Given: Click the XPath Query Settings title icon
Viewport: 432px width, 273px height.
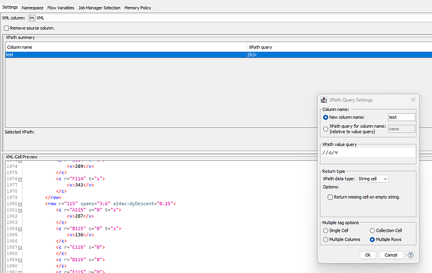Looking at the screenshot, I should tap(324, 100).
